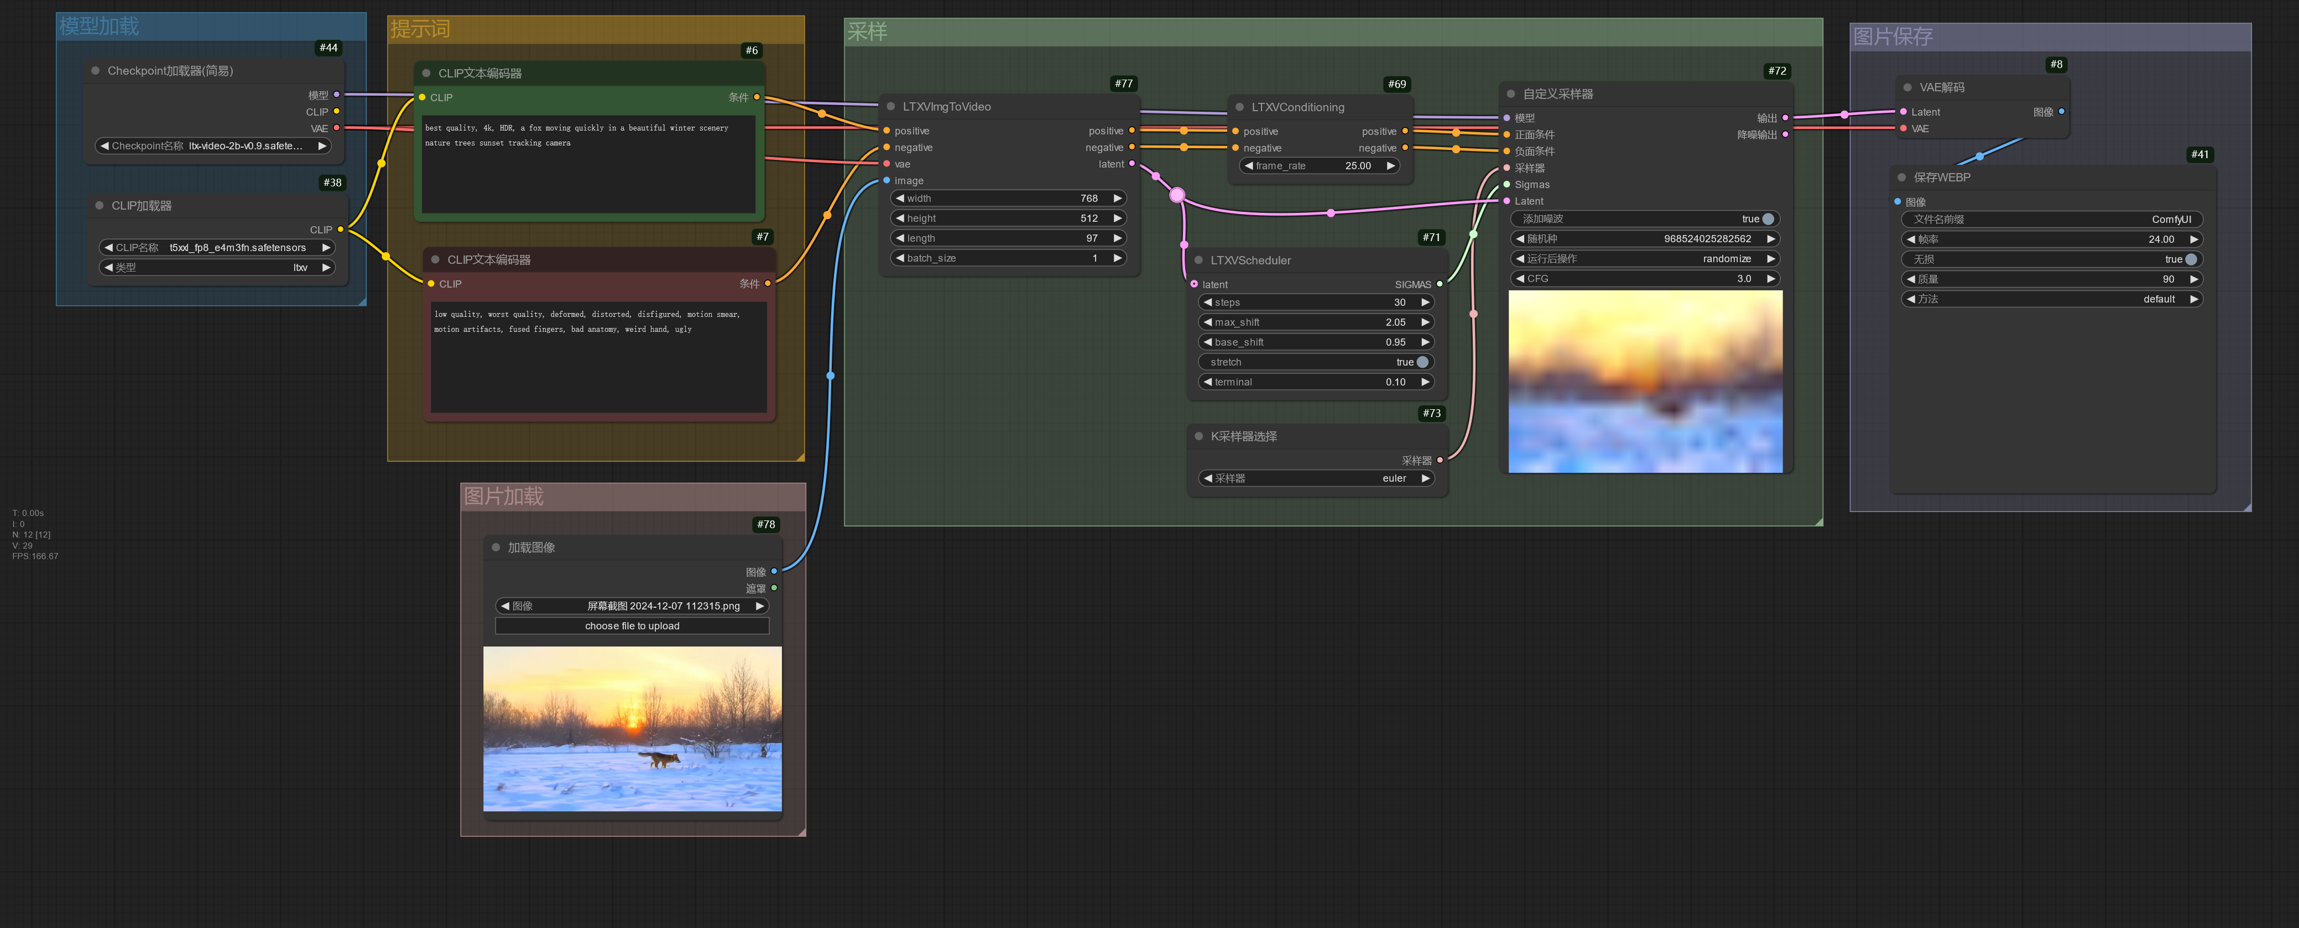This screenshot has height=928, width=2299.
Task: Toggle the 添加噪波 switch in the custom sampler node
Action: [x=1767, y=218]
